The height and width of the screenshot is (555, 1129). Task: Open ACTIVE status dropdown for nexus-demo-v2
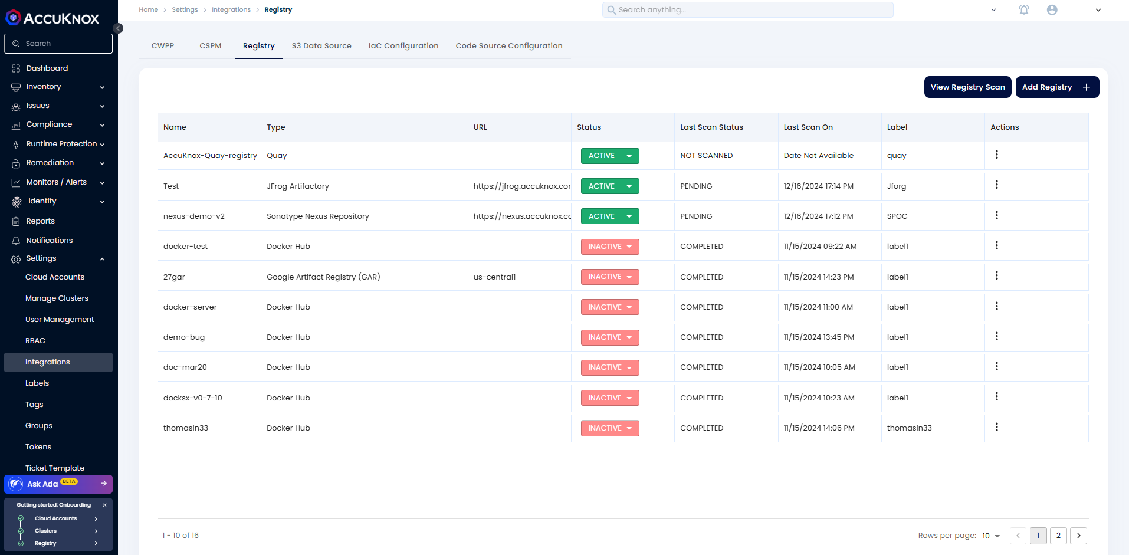(x=610, y=216)
